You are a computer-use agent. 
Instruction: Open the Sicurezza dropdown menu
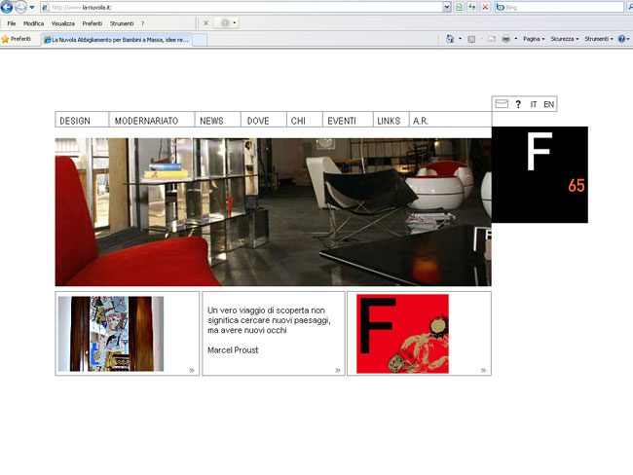tap(565, 39)
